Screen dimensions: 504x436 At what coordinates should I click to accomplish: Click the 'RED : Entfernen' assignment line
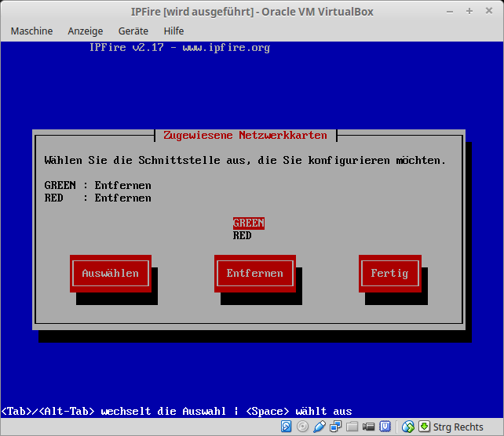97,198
